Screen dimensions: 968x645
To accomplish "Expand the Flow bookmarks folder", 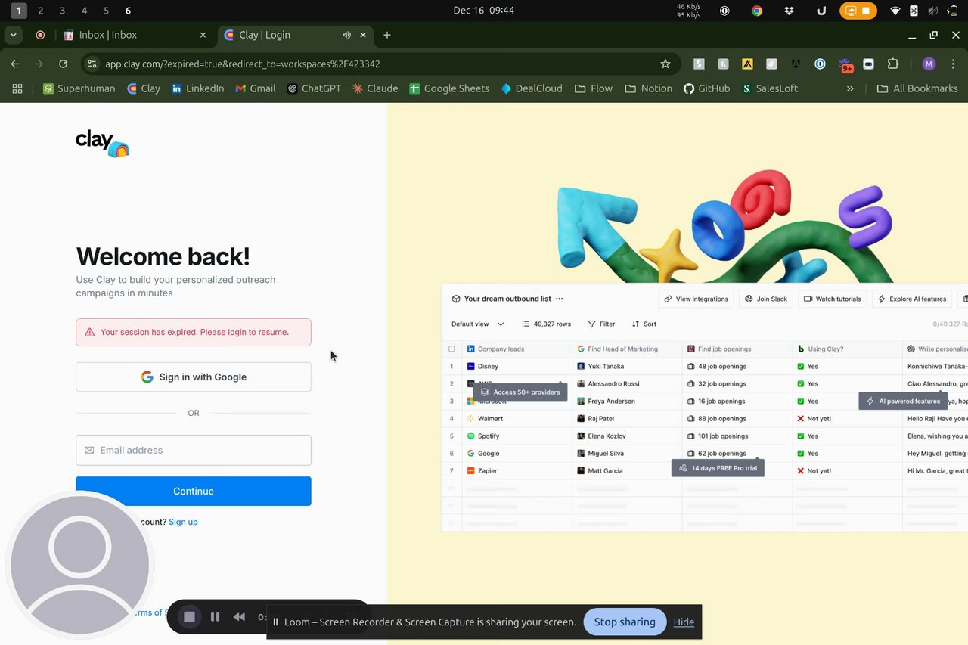I will pyautogui.click(x=594, y=88).
